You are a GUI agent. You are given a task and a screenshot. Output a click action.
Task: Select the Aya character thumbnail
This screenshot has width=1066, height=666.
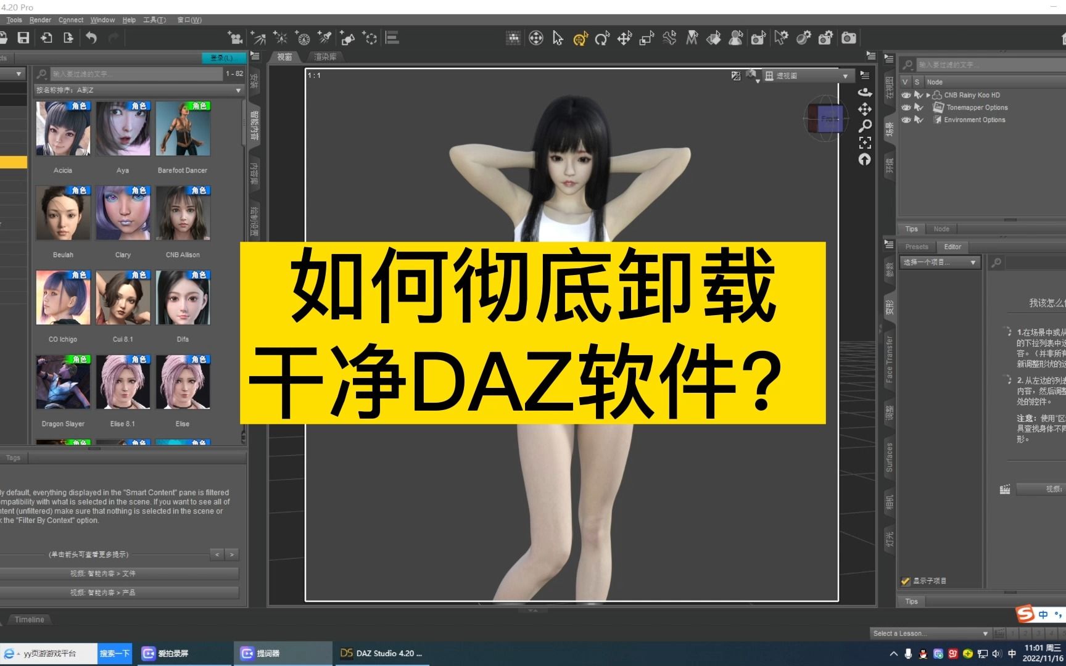[x=123, y=128]
